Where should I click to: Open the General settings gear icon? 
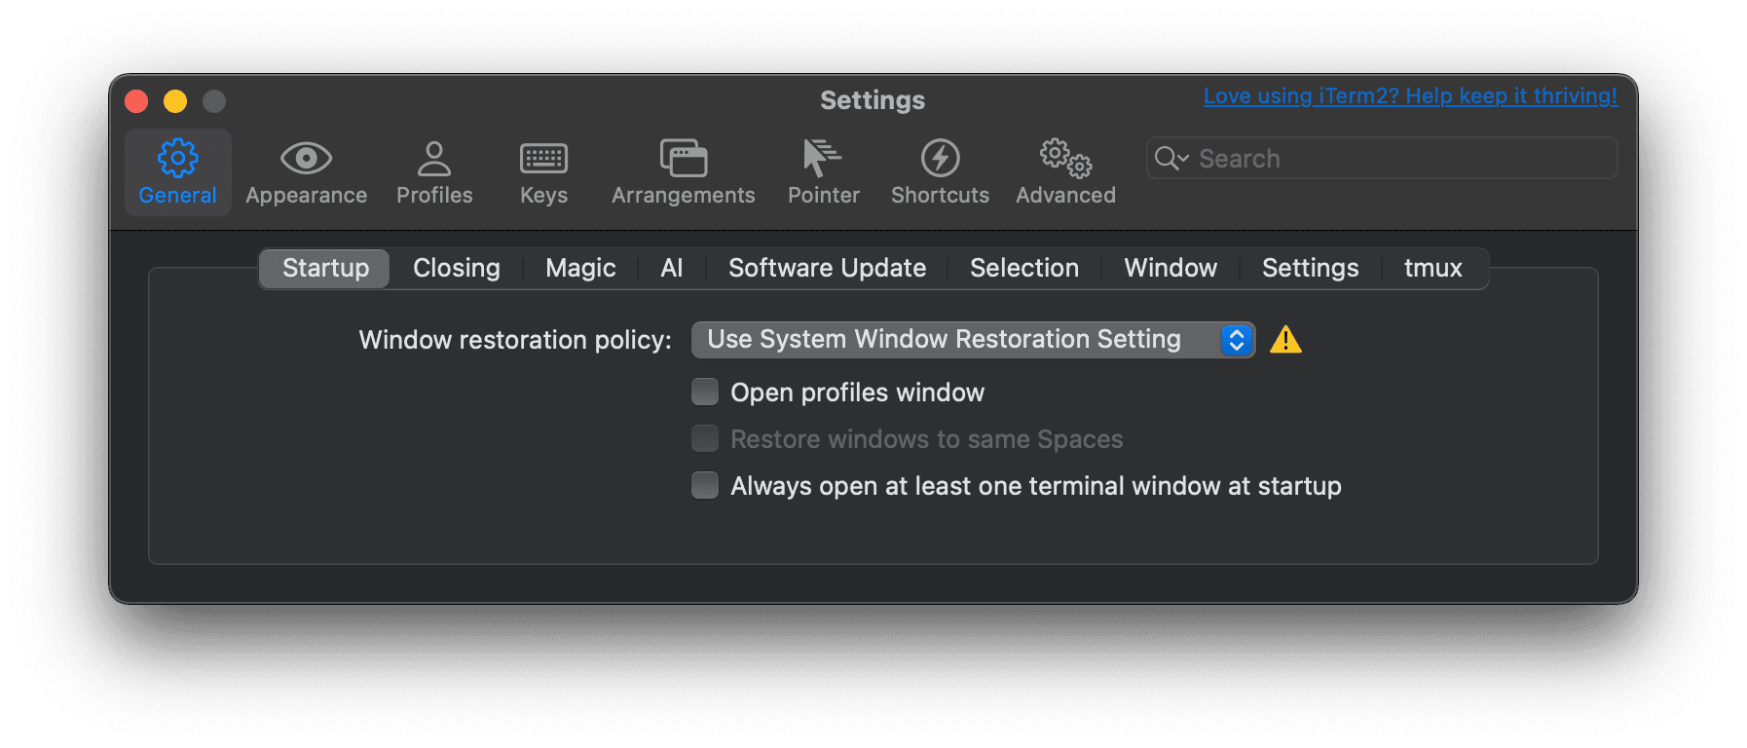click(x=177, y=158)
